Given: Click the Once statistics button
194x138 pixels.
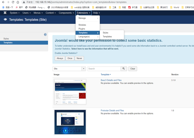Looking at the screenshot, I should (70, 58).
